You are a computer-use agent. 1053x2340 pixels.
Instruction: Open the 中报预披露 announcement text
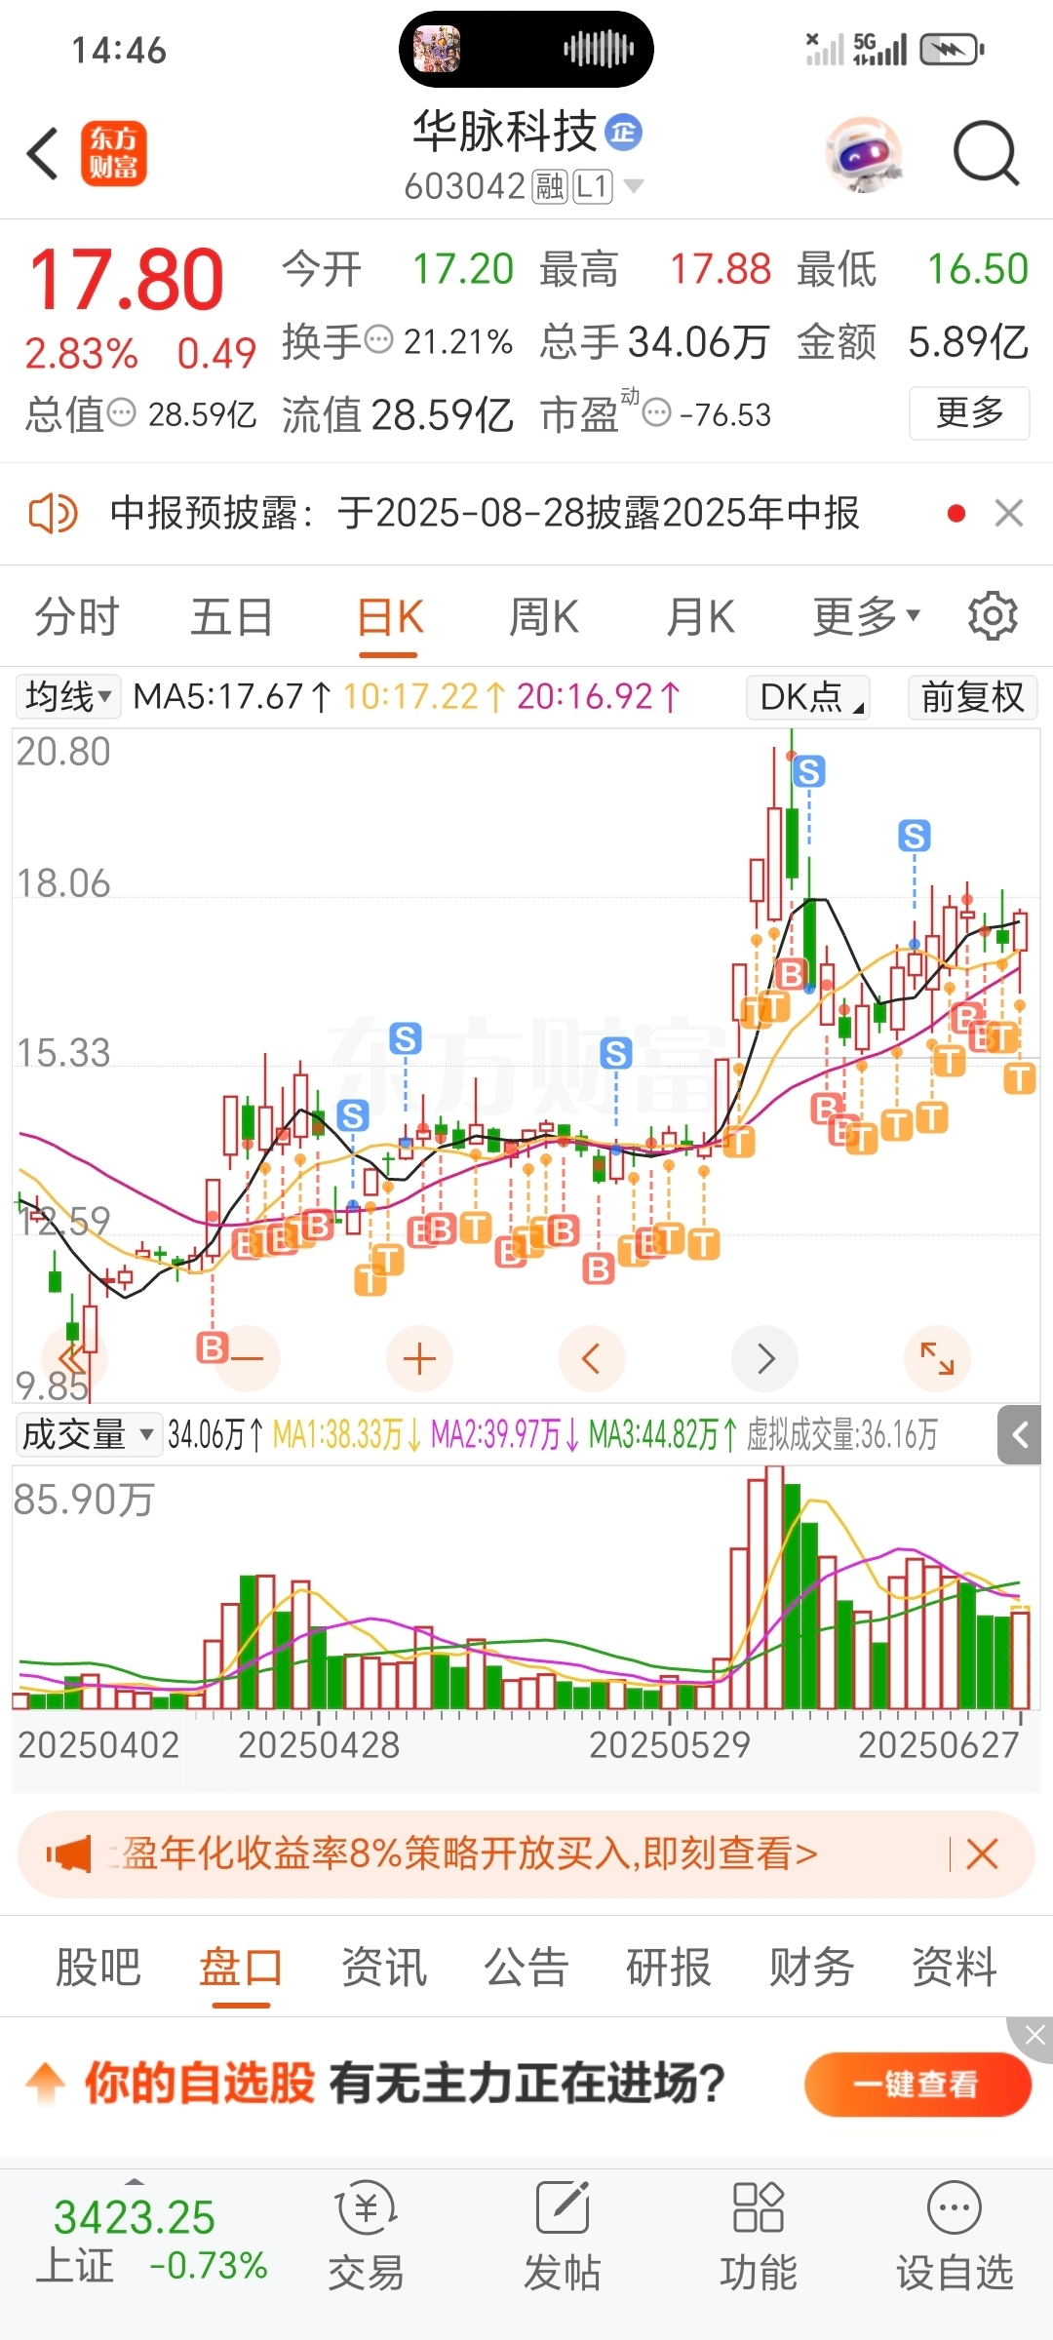click(x=485, y=513)
